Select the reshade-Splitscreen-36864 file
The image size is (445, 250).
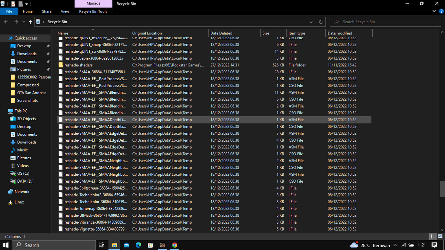pyautogui.click(x=214, y=188)
